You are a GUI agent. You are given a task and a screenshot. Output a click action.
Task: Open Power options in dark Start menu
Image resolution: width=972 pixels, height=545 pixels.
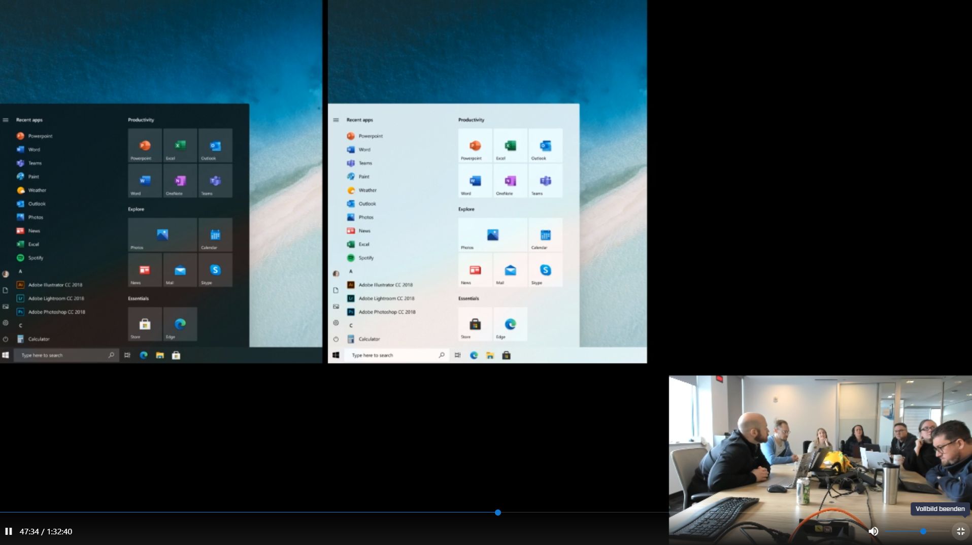(6, 339)
